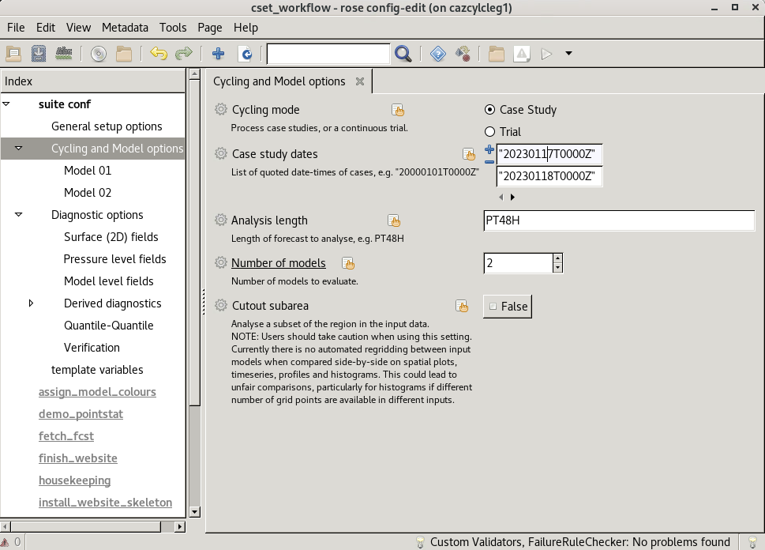The height and width of the screenshot is (550, 765).
Task: Open the Metadata menu
Action: pos(125,28)
